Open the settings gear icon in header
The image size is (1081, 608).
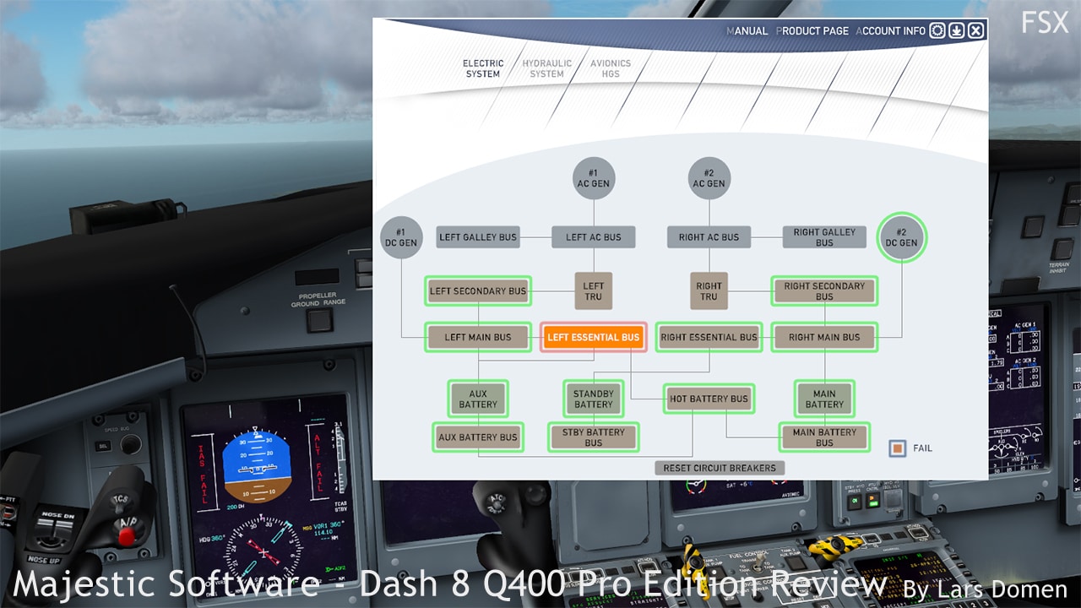click(x=937, y=31)
